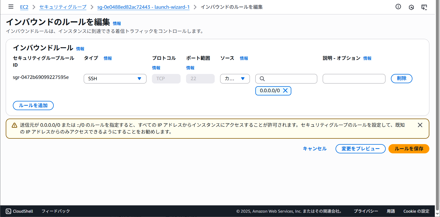
Task: Open the hamburger navigation menu
Action: coord(11,7)
